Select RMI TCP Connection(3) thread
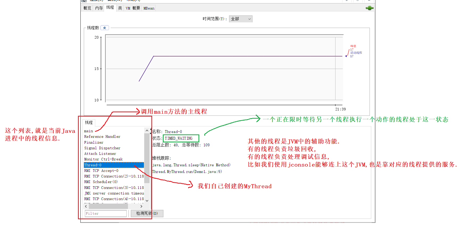This screenshot has height=227, width=460. click(x=114, y=188)
